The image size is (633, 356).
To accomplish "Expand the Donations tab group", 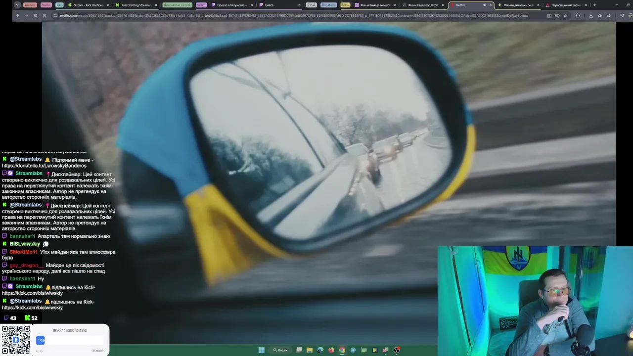I will coord(328,5).
